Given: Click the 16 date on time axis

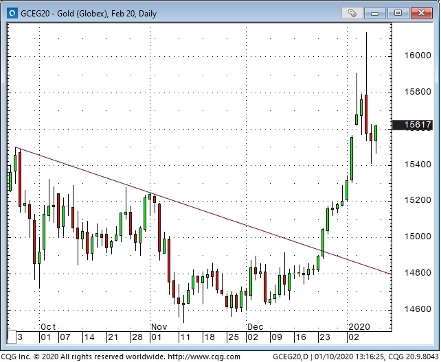Looking at the screenshot, I should click(301, 337).
